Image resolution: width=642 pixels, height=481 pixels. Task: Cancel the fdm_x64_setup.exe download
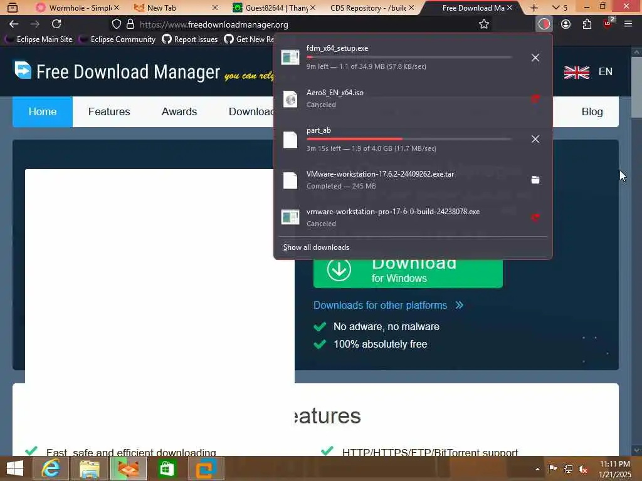pyautogui.click(x=535, y=58)
